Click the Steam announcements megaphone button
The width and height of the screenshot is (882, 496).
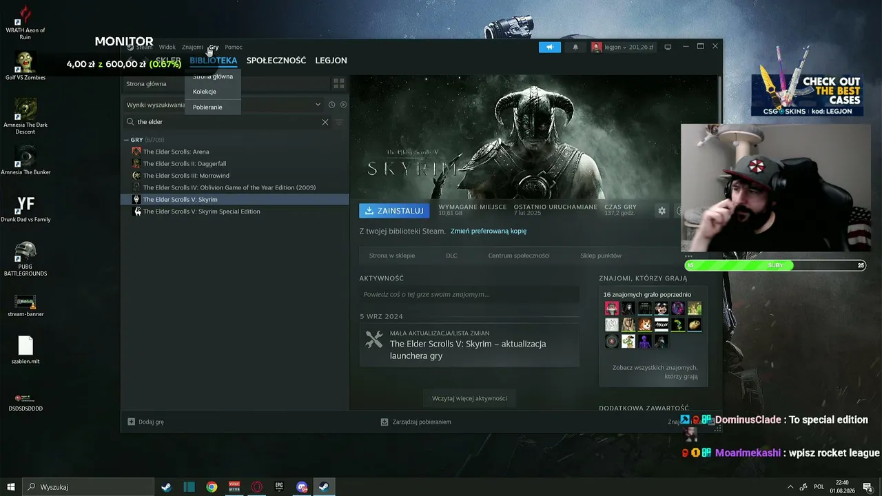[x=550, y=47]
